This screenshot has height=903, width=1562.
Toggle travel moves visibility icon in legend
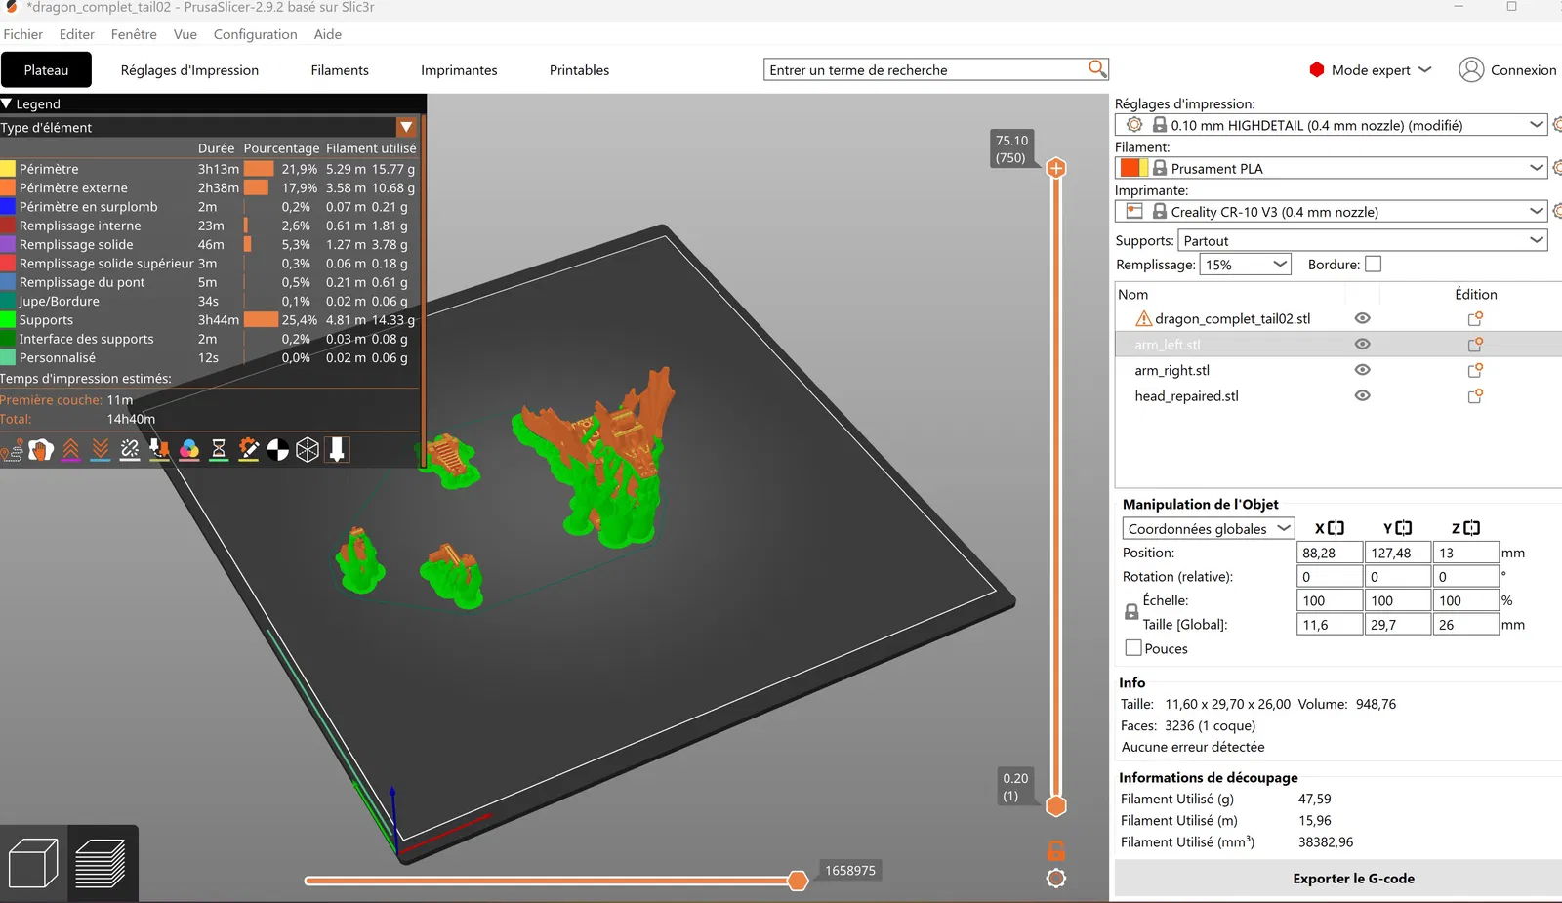tap(12, 450)
